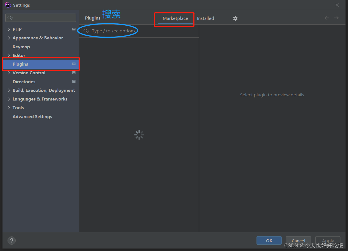Expand the Appearance & Behavior node

[9, 38]
